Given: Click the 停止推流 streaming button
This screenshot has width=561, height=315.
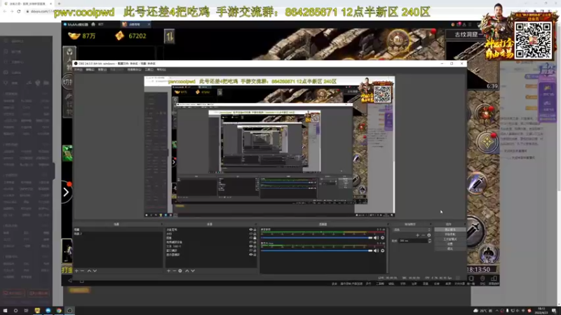Looking at the screenshot, I should tap(450, 230).
